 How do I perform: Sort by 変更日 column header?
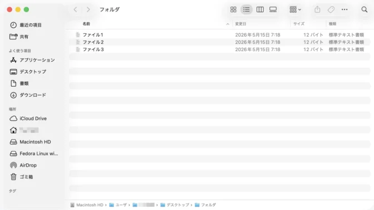(x=240, y=24)
